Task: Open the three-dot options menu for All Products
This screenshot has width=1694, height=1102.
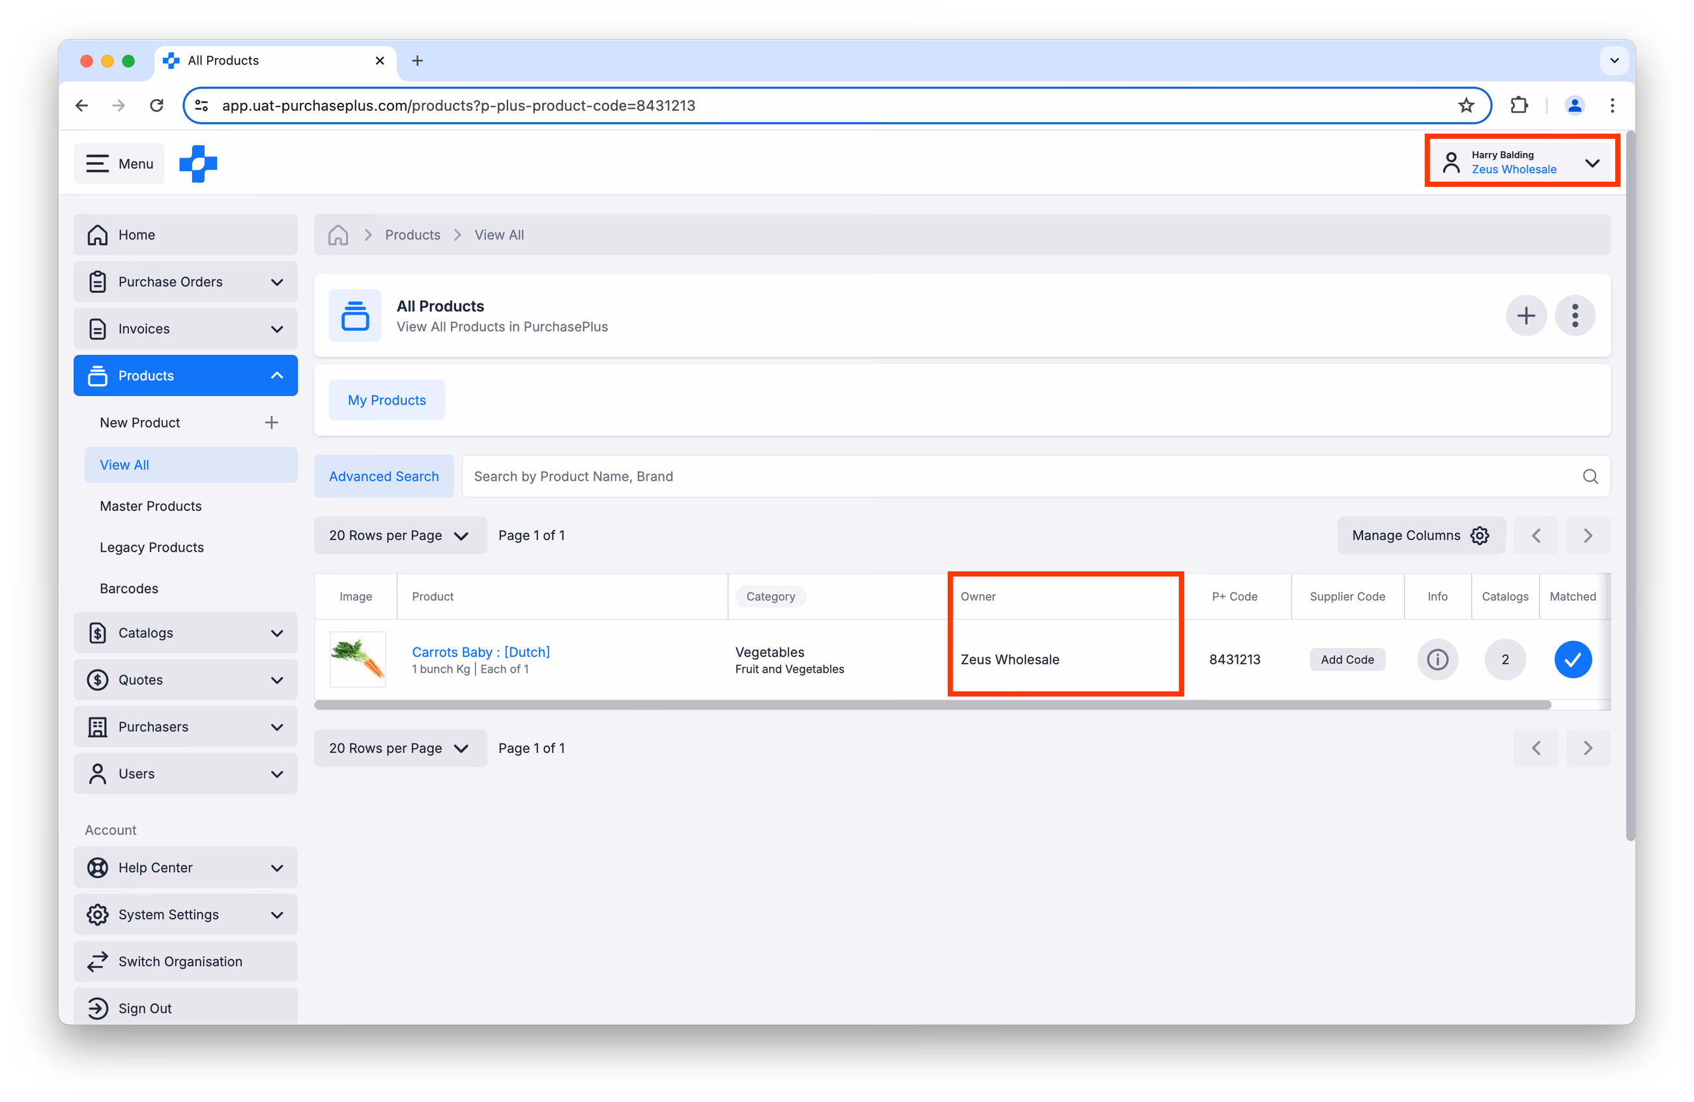Action: (x=1574, y=315)
